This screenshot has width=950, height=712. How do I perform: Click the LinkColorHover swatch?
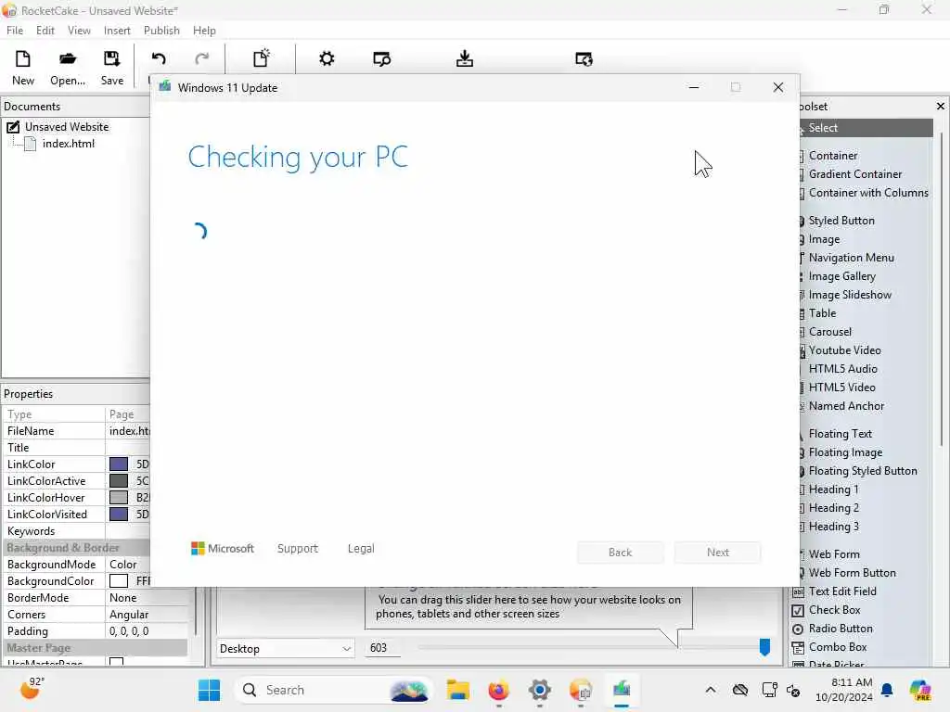[x=118, y=498]
